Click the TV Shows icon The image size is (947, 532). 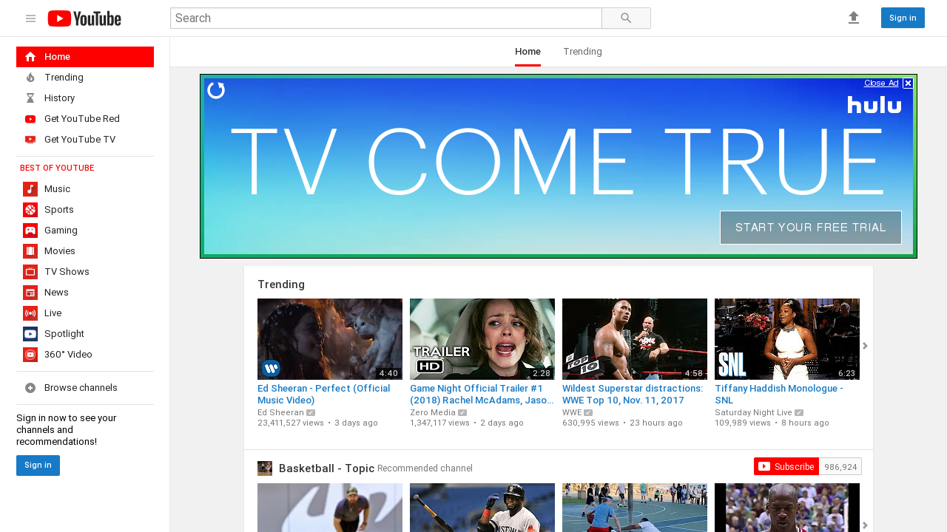[x=30, y=272]
